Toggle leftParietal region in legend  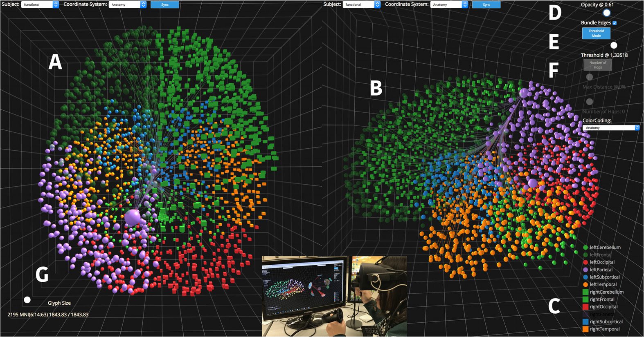(x=598, y=270)
